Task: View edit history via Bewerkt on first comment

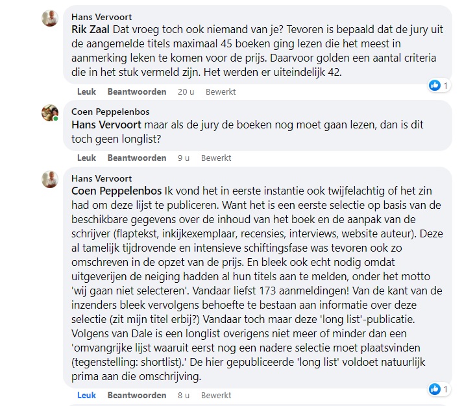Action: [x=221, y=91]
